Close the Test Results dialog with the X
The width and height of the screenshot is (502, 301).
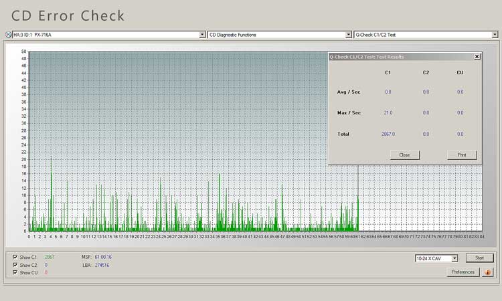pyautogui.click(x=477, y=57)
